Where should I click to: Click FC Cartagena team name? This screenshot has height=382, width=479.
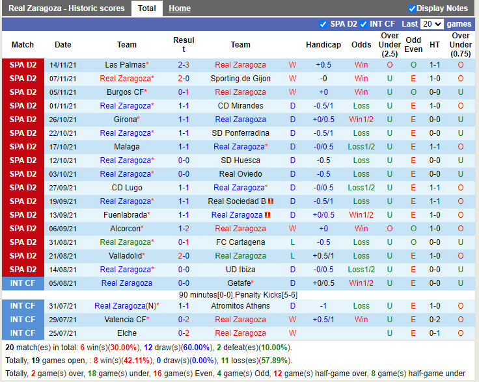coord(240,242)
